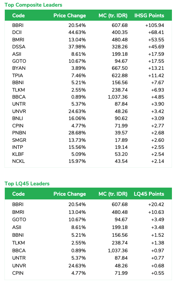Image resolution: width=176 pixels, height=284 pixels.
Task: Click the INTP stock code
Action: click(x=18, y=147)
